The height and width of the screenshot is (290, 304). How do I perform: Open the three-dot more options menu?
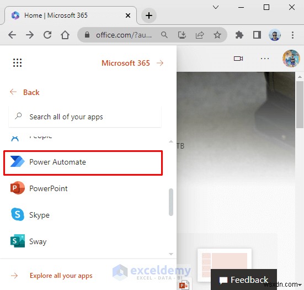coord(265,59)
